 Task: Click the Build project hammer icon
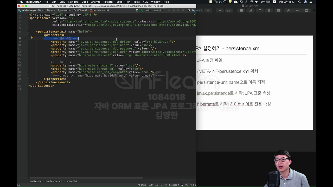(142, 10)
